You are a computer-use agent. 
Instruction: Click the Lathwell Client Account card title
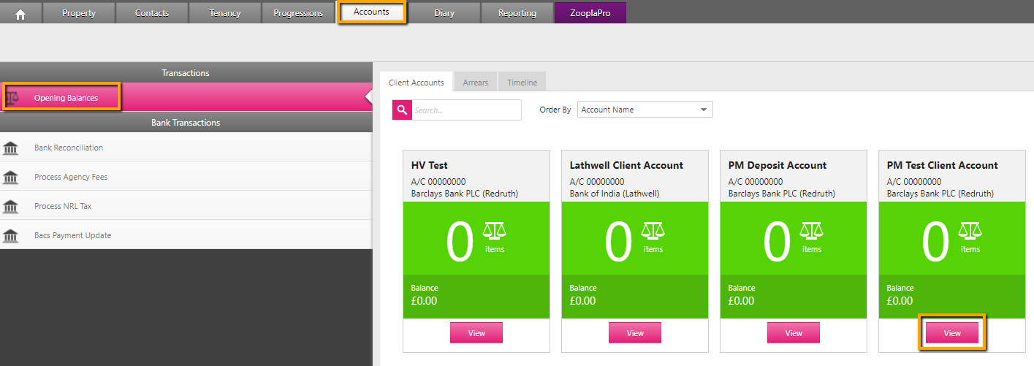tap(626, 165)
